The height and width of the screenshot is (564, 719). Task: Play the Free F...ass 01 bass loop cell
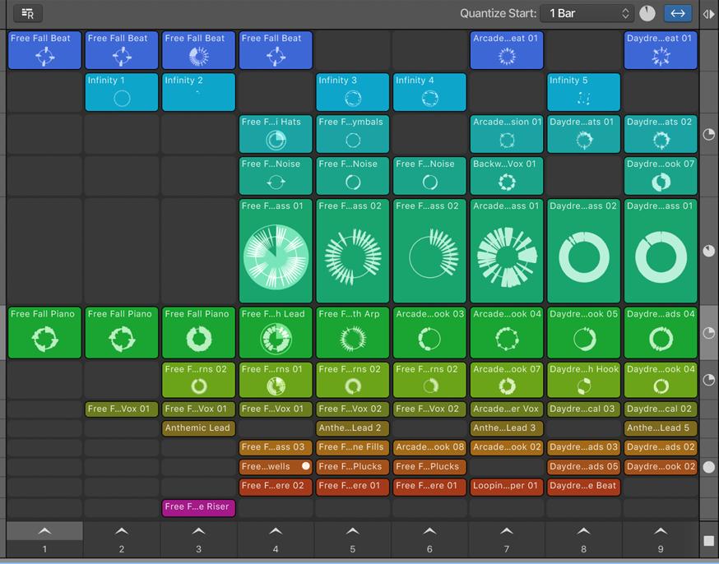coord(276,251)
